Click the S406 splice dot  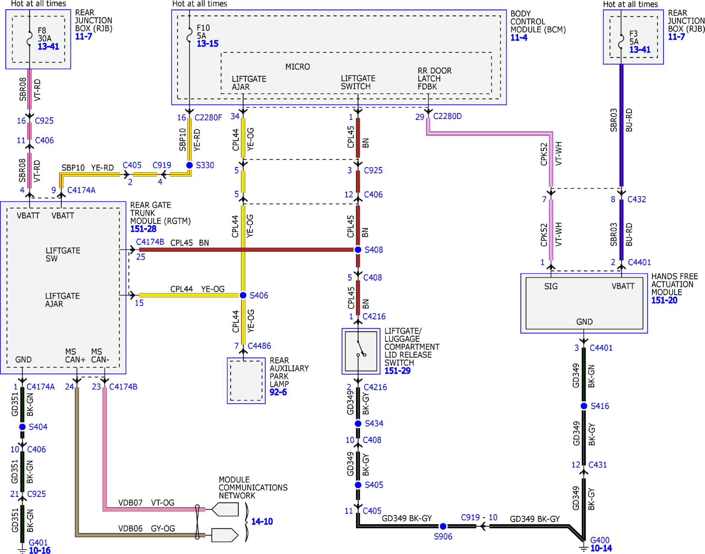point(243,295)
